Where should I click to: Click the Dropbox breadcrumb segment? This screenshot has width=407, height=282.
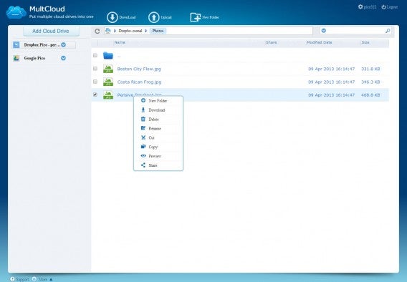click(130, 31)
